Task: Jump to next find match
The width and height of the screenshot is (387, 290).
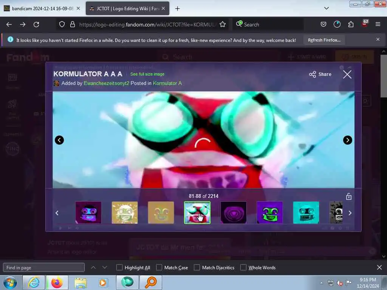Action: point(105,267)
